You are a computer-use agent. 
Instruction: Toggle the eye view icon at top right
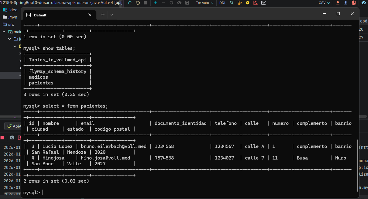click(x=363, y=3)
